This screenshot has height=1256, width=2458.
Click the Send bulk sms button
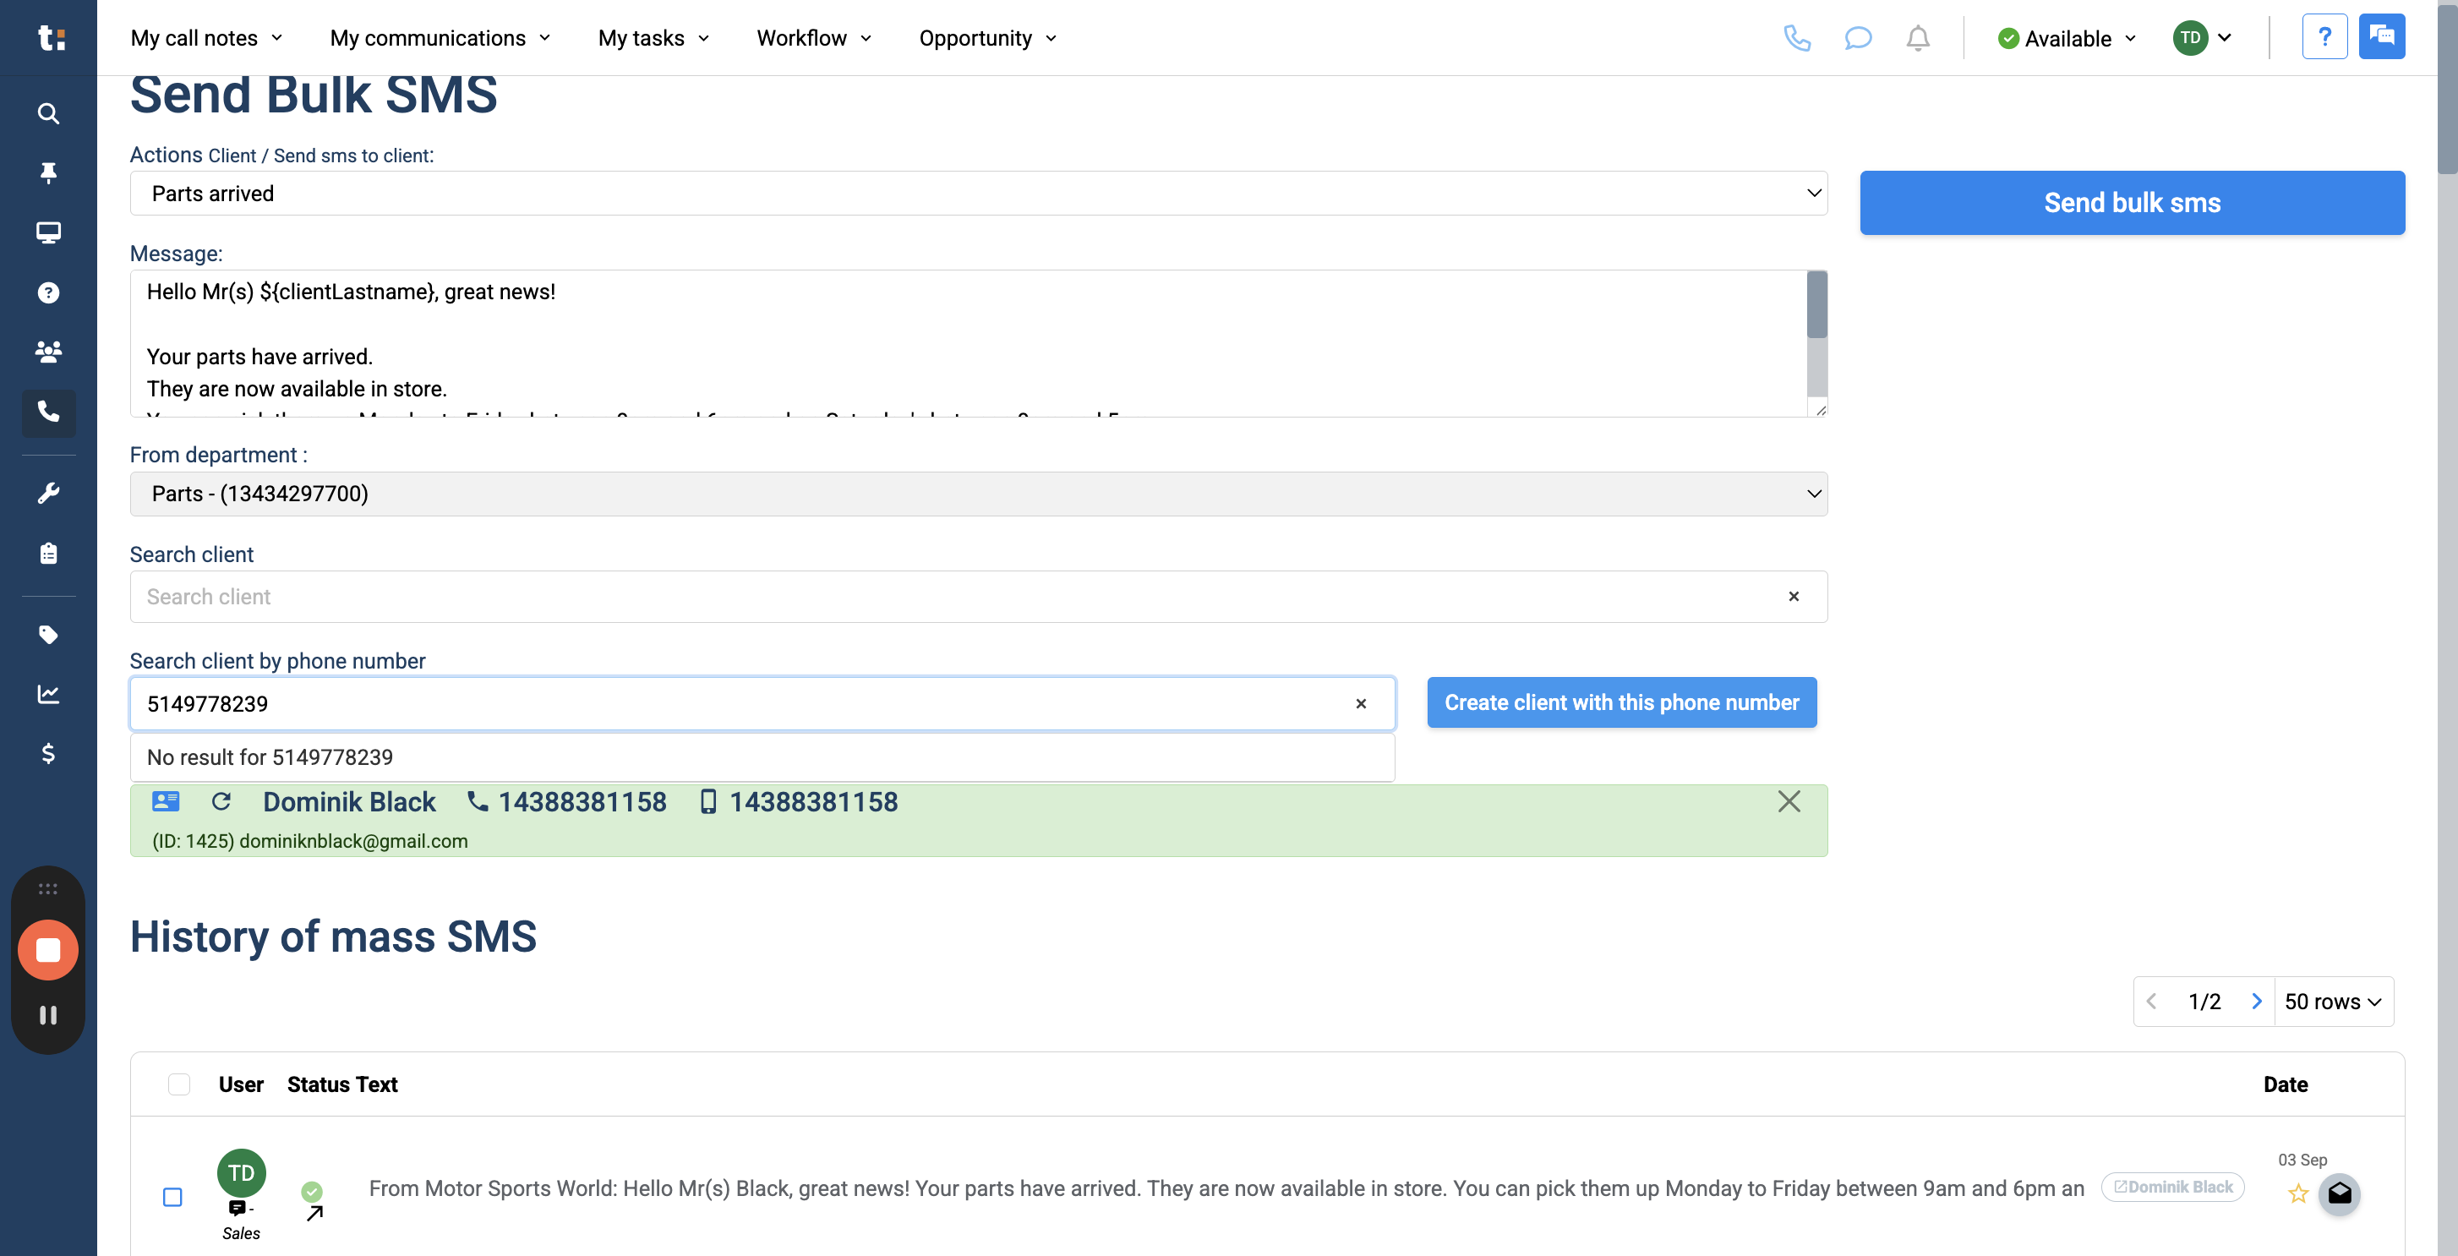point(2132,202)
